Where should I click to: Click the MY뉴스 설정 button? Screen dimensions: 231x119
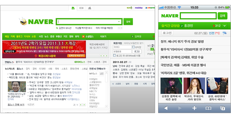point(102,74)
